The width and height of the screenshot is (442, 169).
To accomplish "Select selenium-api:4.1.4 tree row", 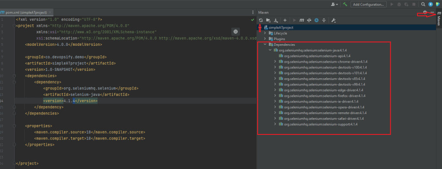I will click(315, 56).
